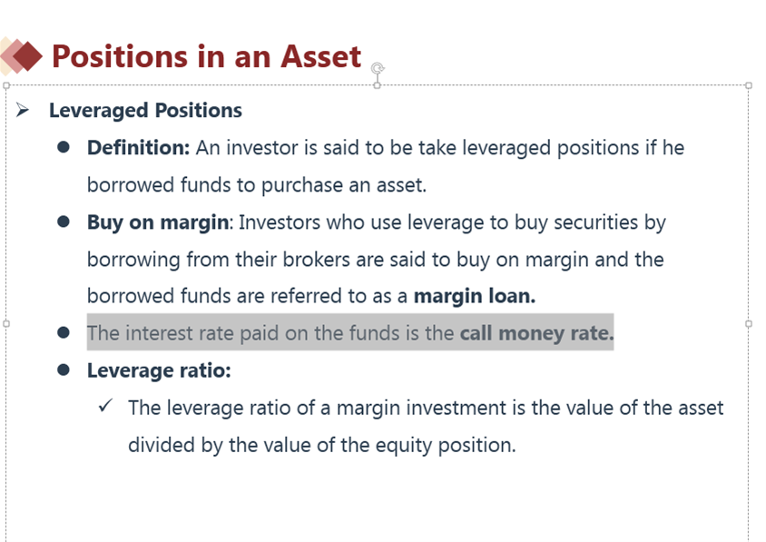Click the round bullet before Leverage ratio

pyautogui.click(x=63, y=370)
